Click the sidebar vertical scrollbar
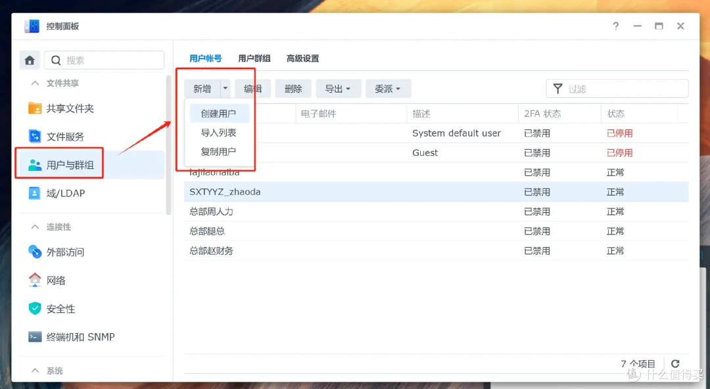The width and height of the screenshot is (710, 389). click(x=168, y=145)
